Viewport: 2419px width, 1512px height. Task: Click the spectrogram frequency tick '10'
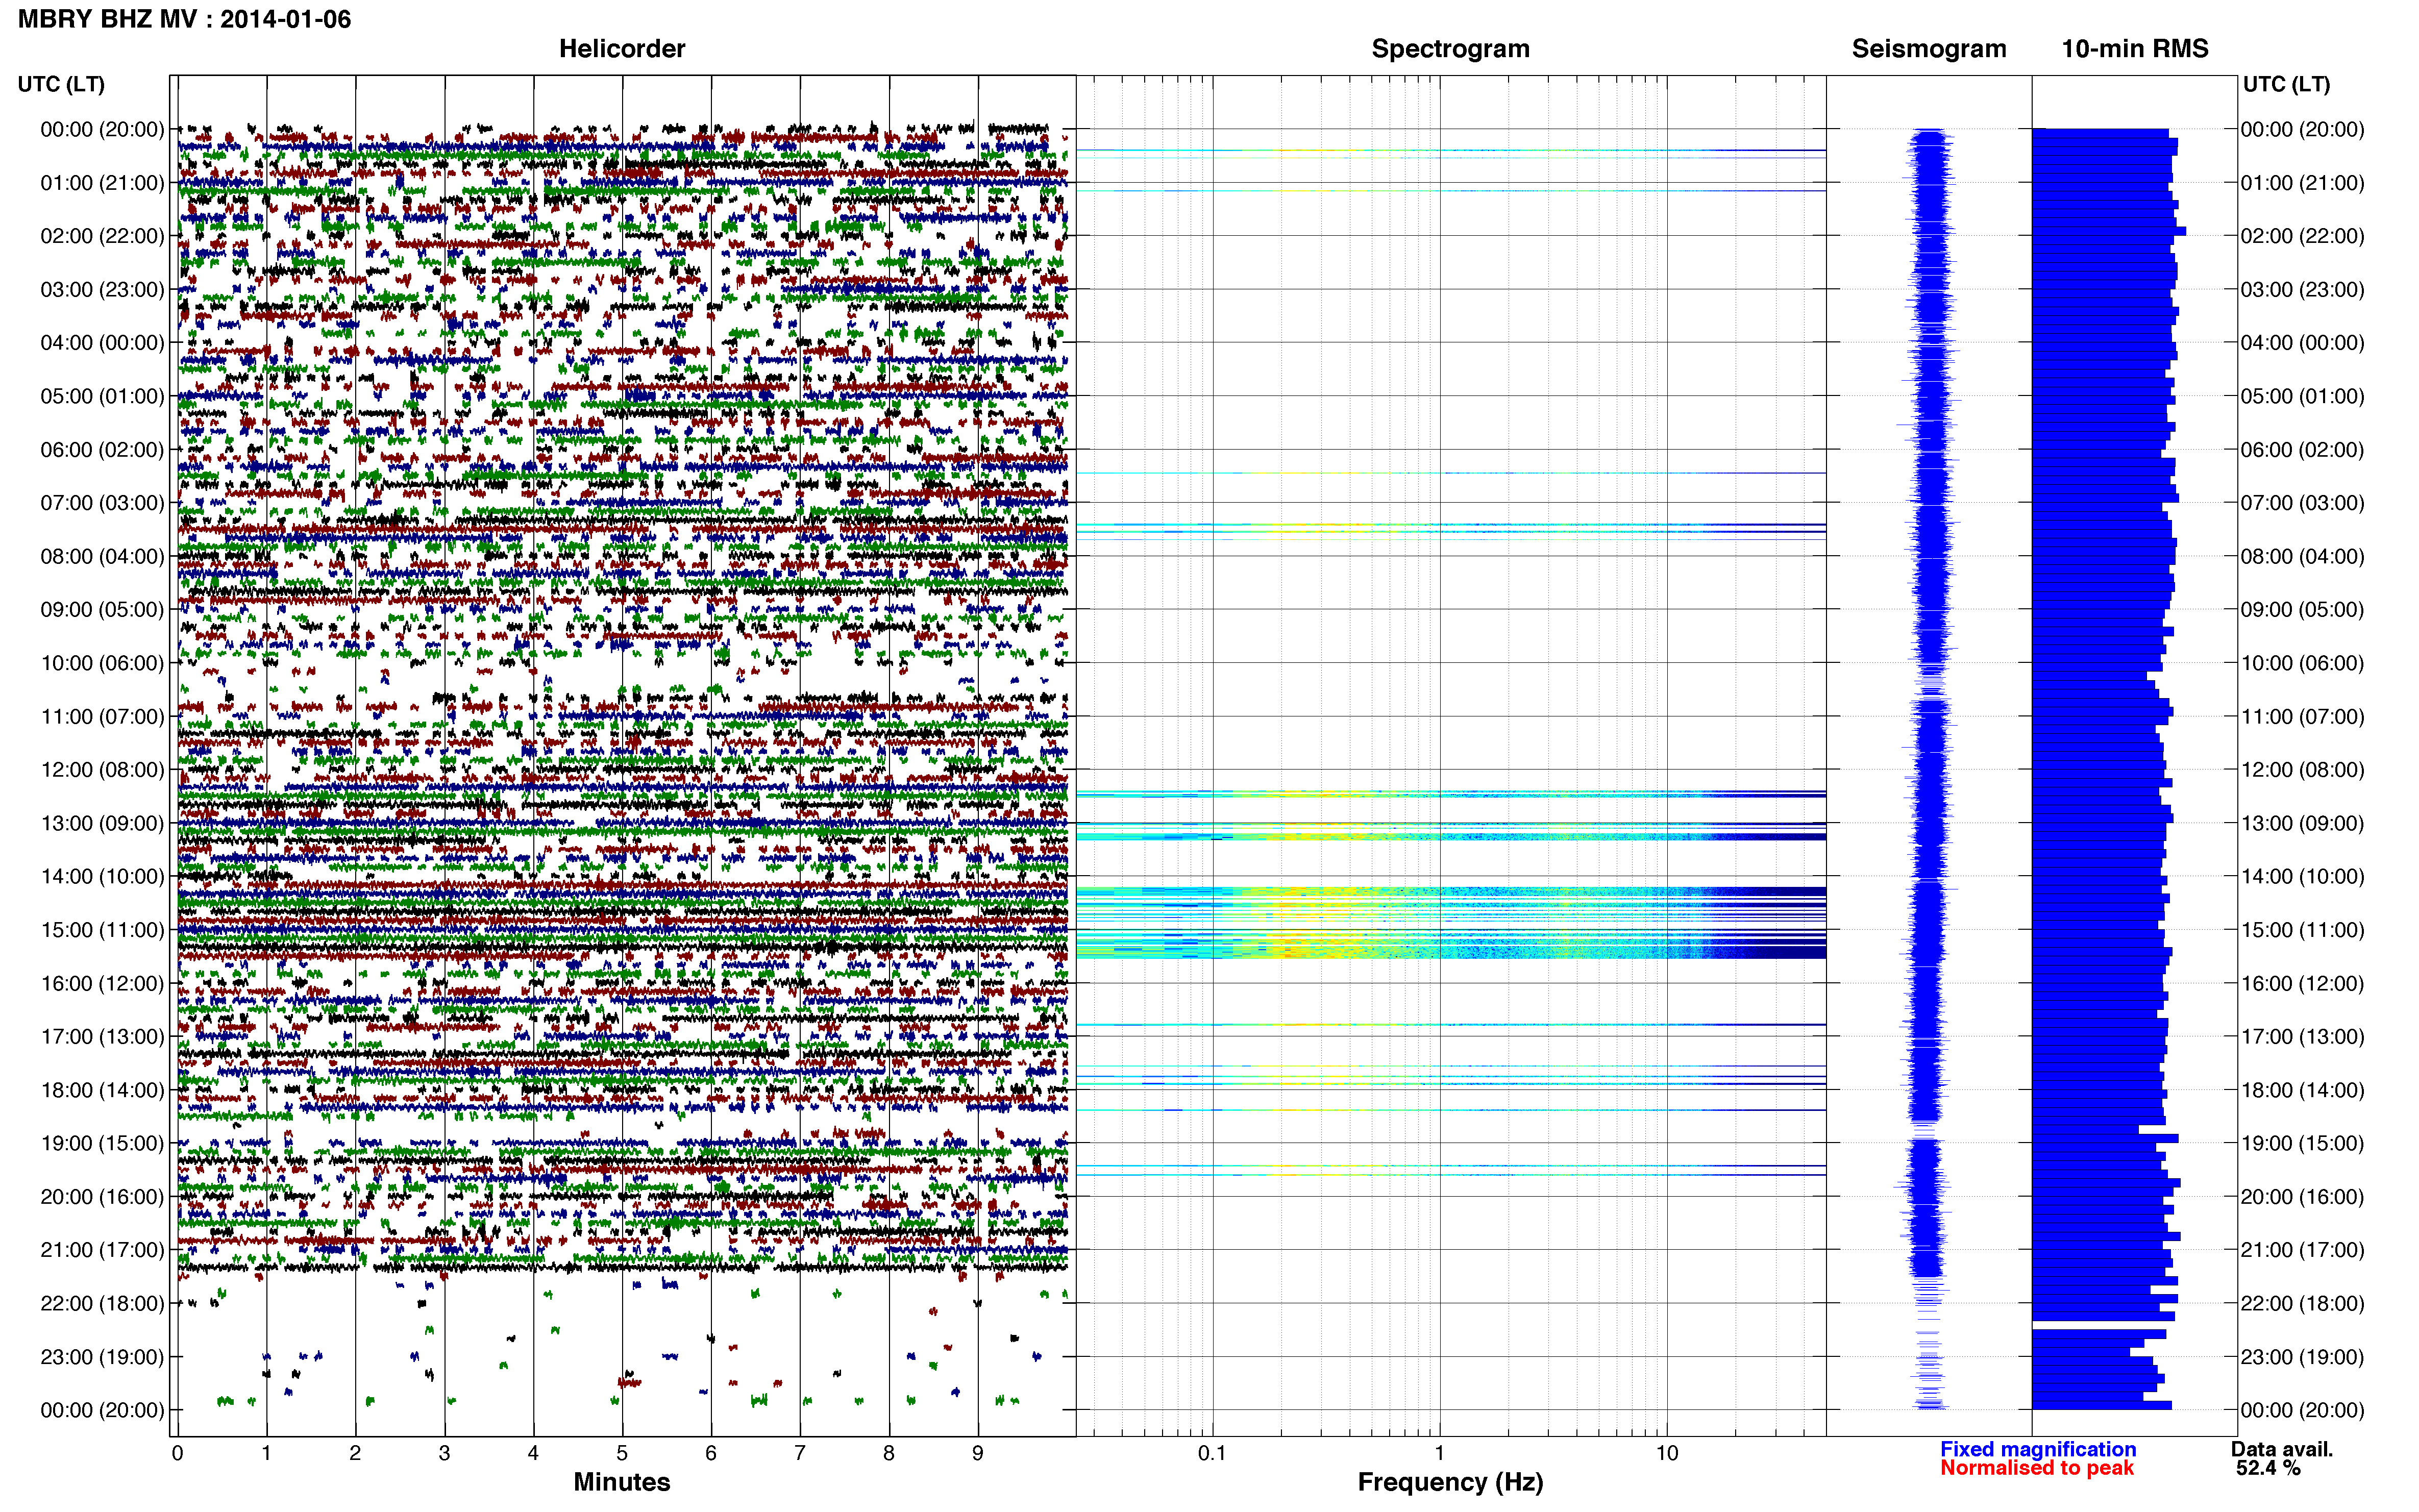click(1666, 1453)
